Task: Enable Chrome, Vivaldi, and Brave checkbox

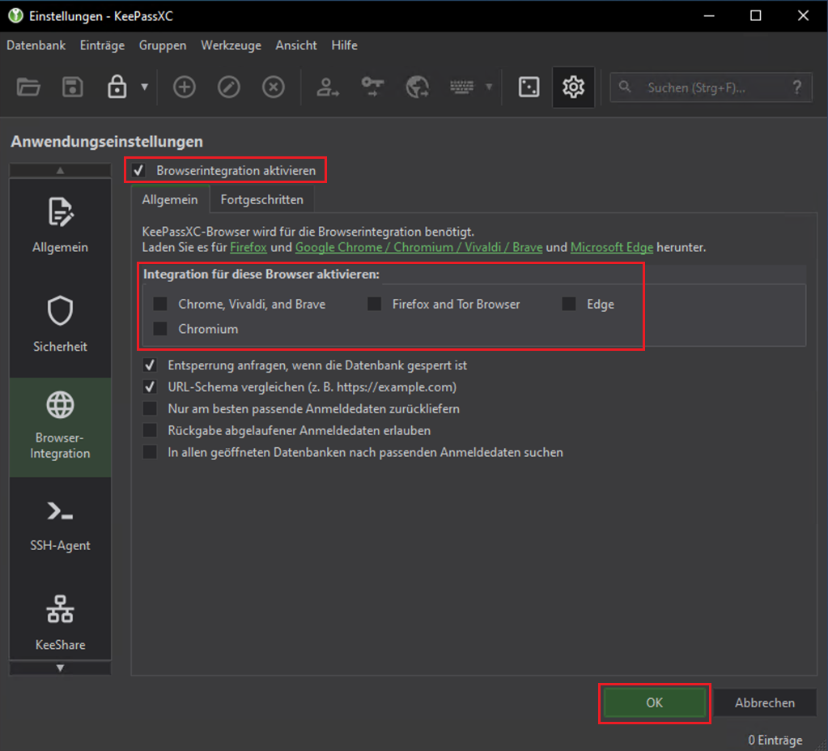Action: click(x=160, y=304)
